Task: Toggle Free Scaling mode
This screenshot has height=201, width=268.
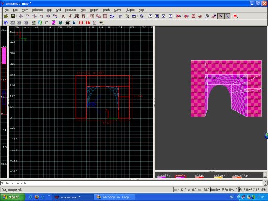Action: click(x=150, y=16)
